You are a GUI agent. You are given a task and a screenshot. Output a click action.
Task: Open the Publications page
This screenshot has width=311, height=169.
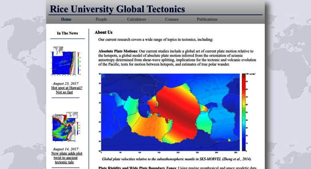coord(207,20)
